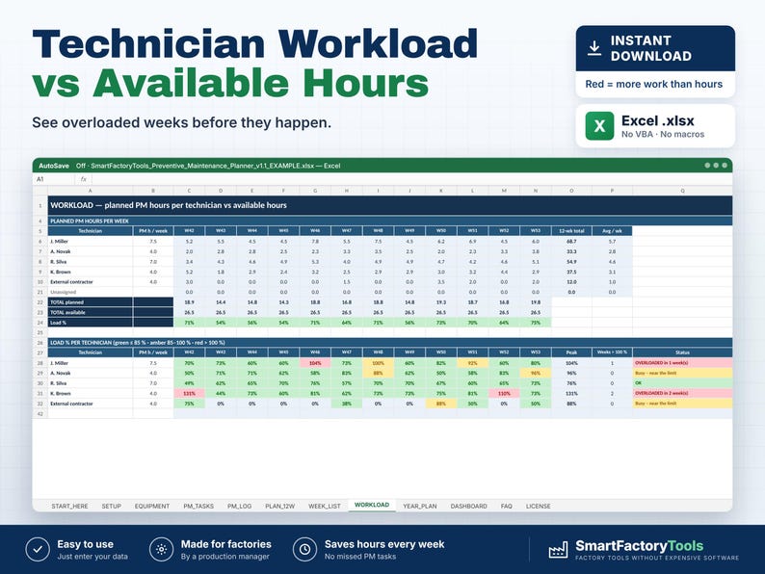
Task: Open the START_HERE sheet tab
Action: [x=69, y=507]
